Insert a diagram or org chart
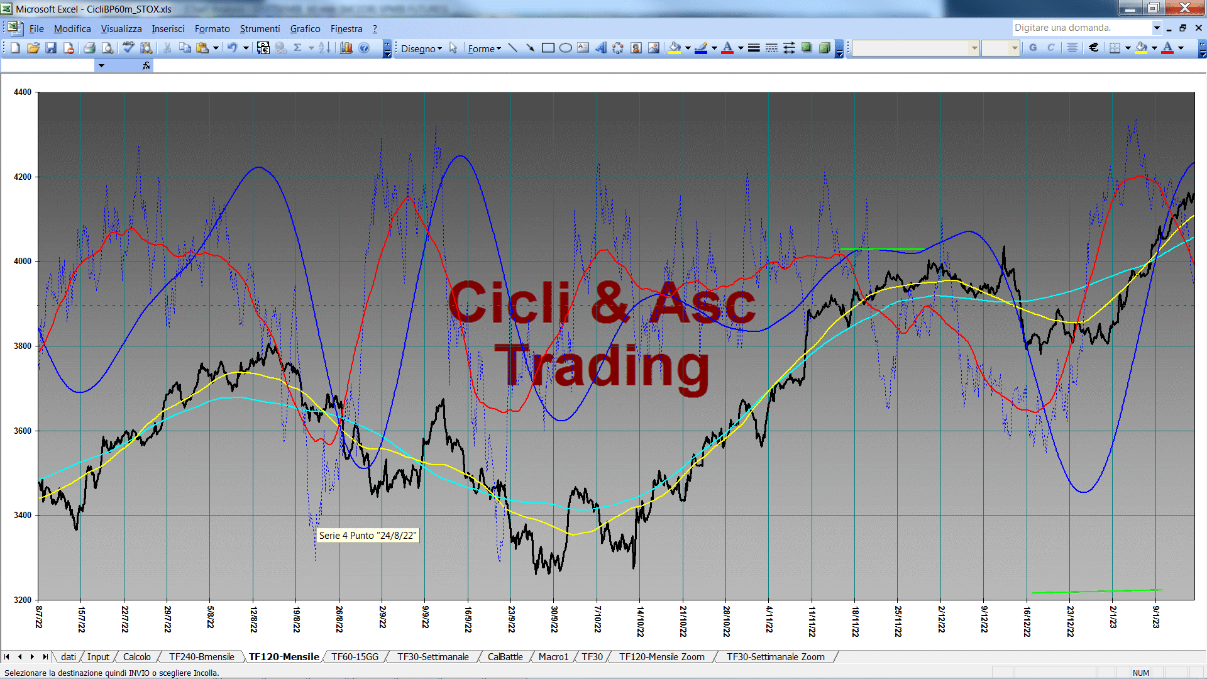 619,48
